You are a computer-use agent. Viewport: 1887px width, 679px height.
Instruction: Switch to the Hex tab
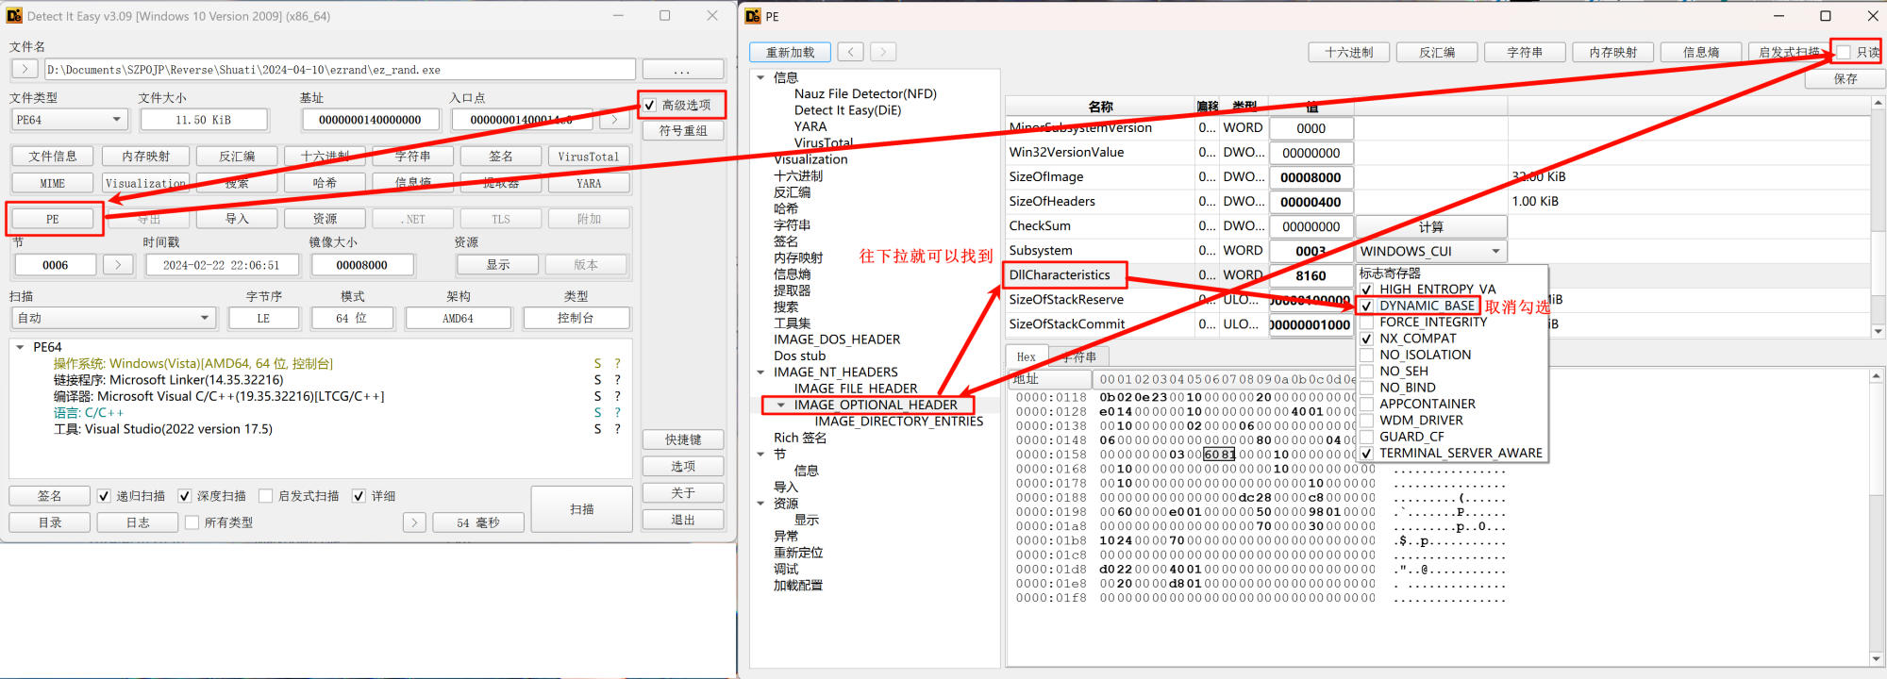coord(1026,356)
